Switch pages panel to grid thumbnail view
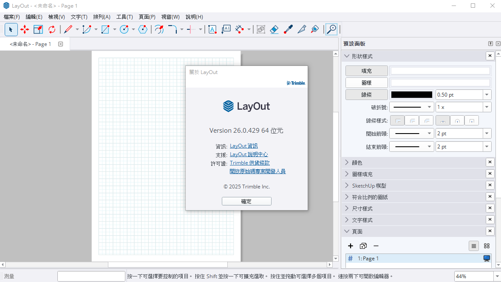The width and height of the screenshot is (501, 282). (x=487, y=246)
